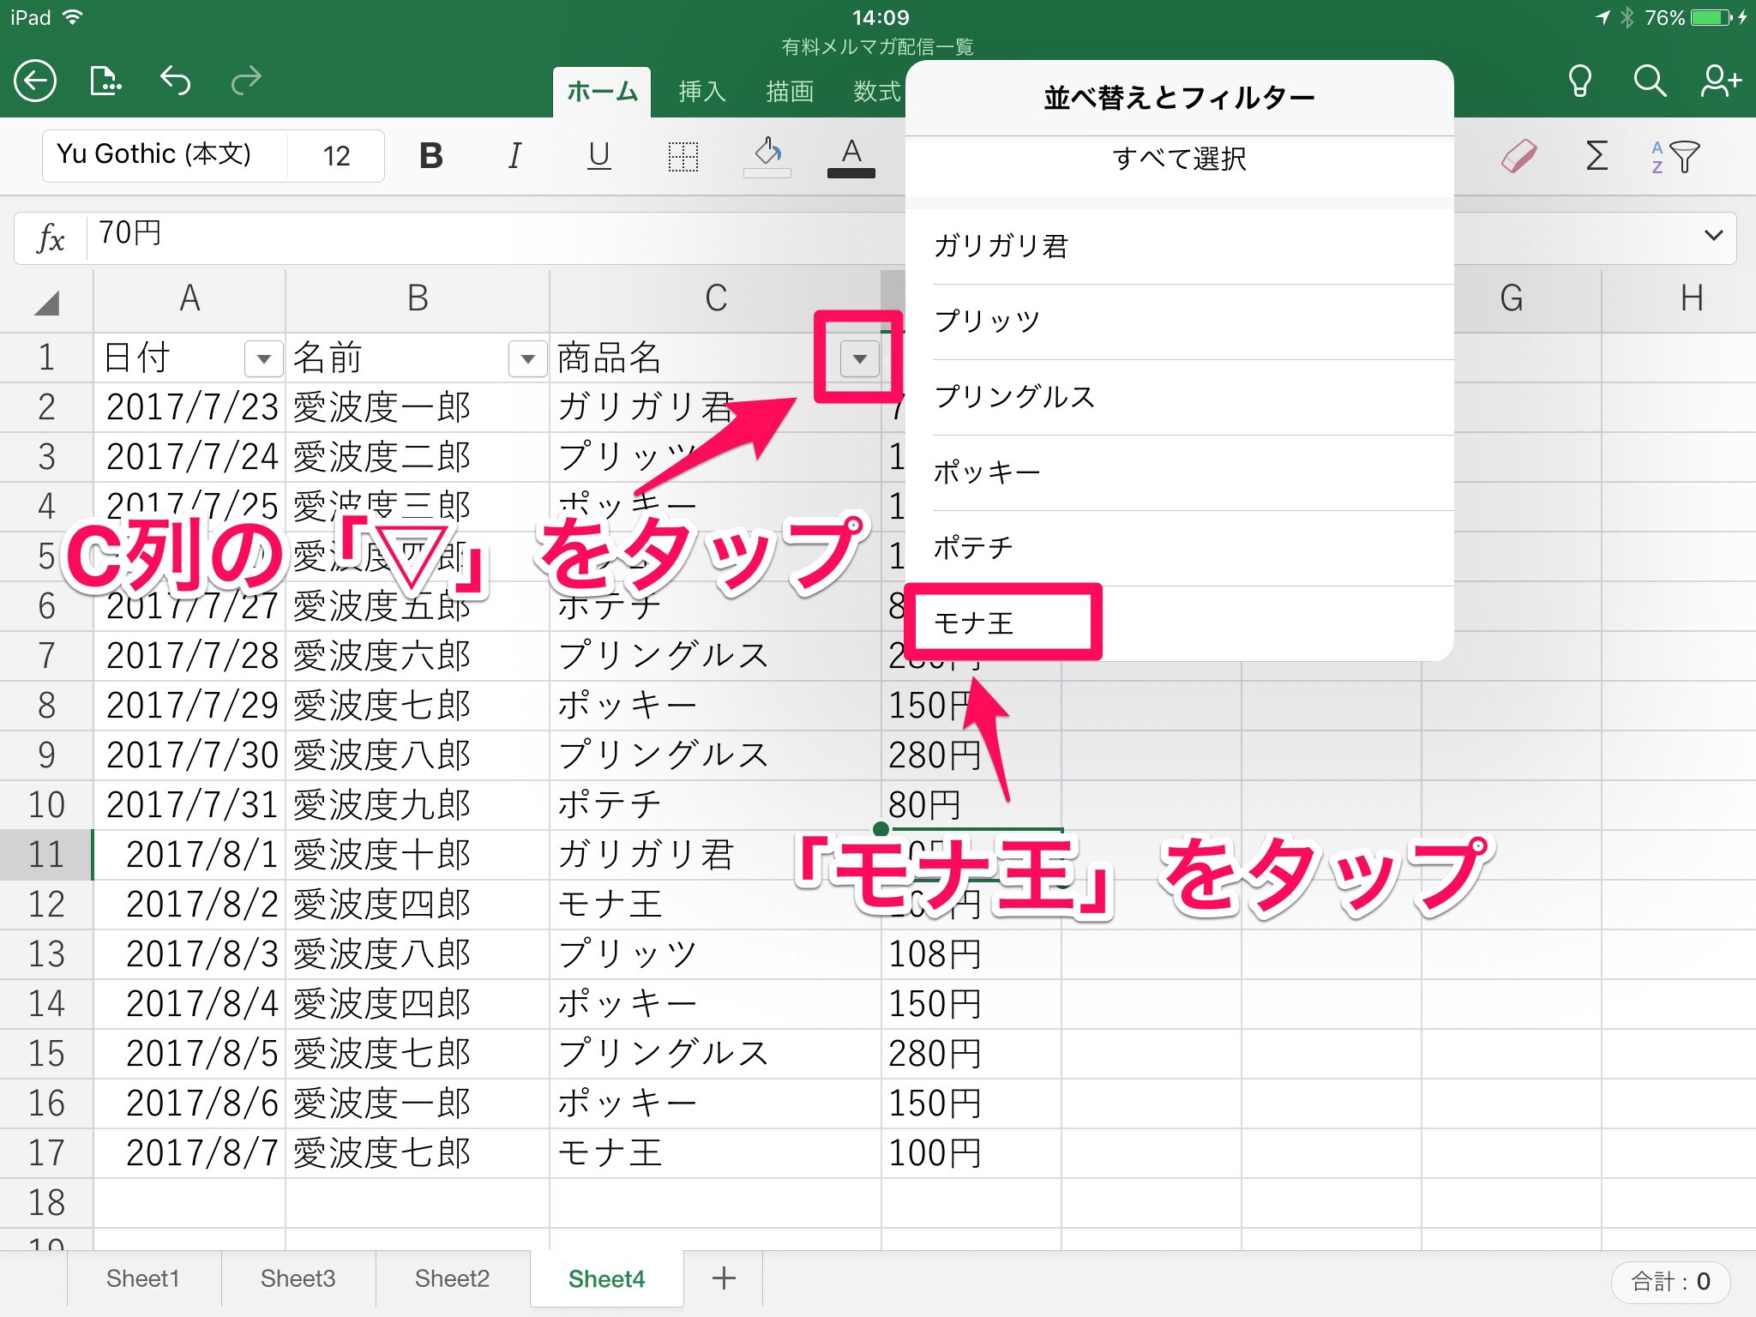The image size is (1756, 1317).
Task: Toggle underline formatting
Action: pyautogui.click(x=598, y=156)
